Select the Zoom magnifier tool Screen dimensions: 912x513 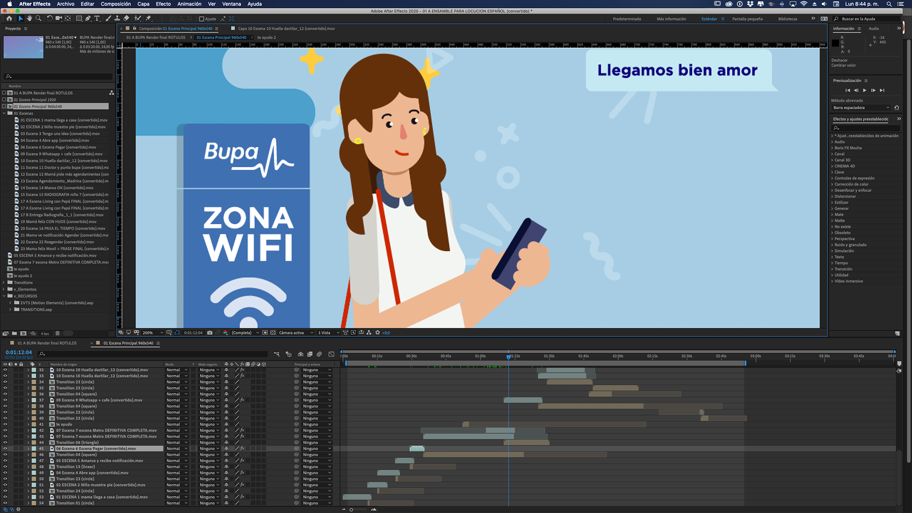point(38,19)
